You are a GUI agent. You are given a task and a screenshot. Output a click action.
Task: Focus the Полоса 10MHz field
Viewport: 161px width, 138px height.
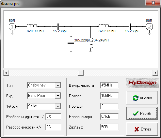[x=109, y=96]
